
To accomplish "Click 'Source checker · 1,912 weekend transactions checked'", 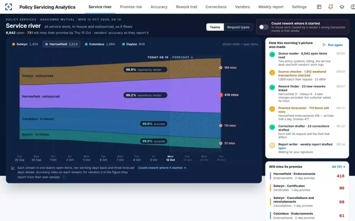I will pos(302,73).
